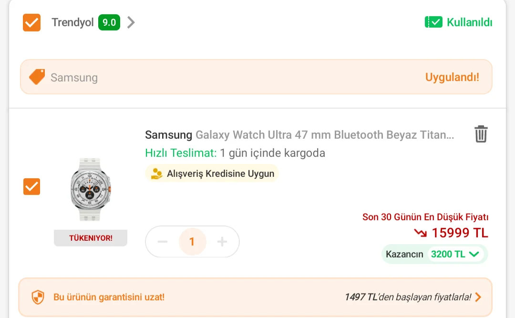Click Uygulandı on the Samsung coupon
The width and height of the screenshot is (515, 318).
point(452,77)
